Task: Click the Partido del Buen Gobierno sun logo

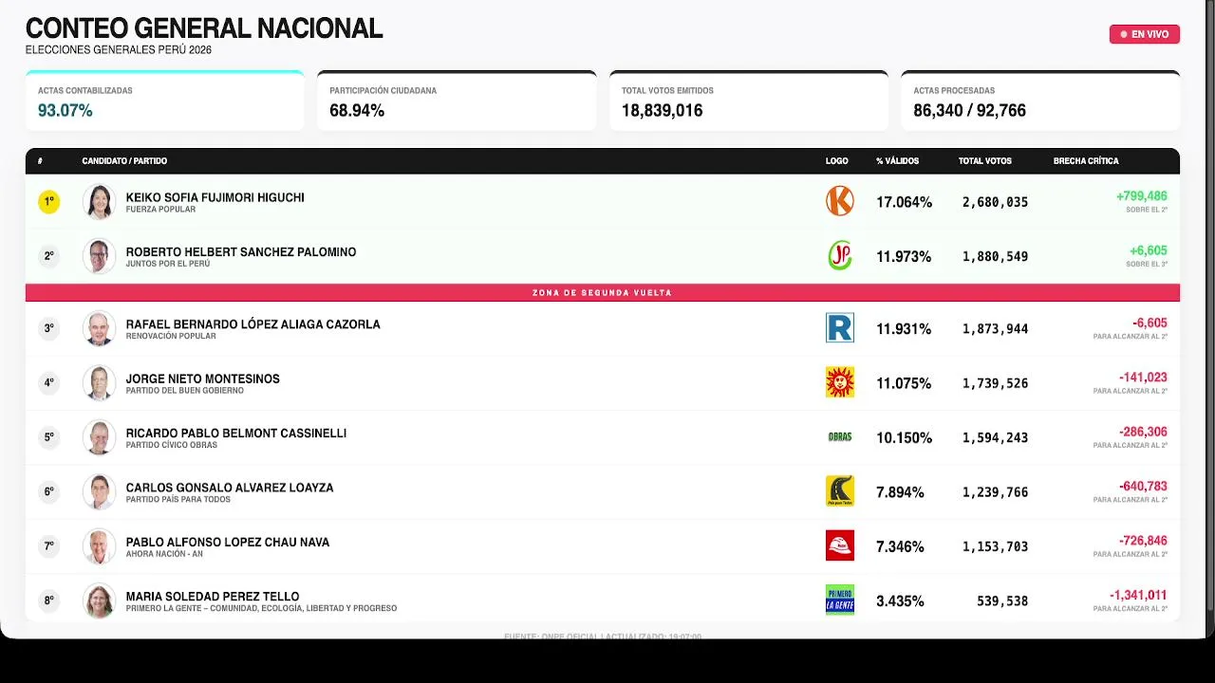Action: 839,382
